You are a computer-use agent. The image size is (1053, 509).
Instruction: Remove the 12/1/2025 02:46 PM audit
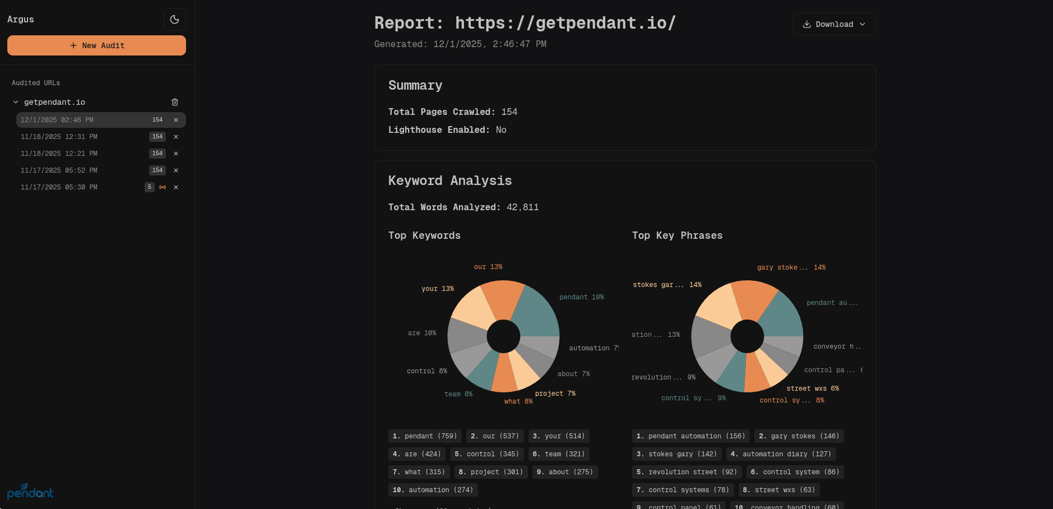176,120
